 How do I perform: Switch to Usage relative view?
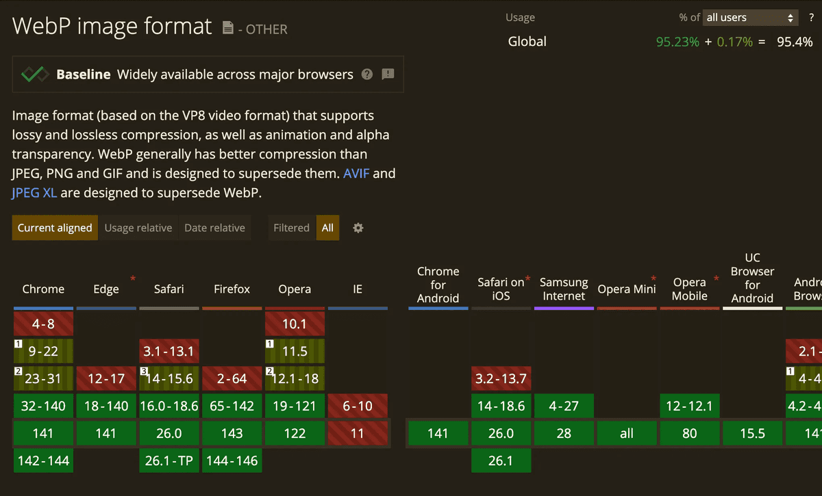click(x=138, y=228)
